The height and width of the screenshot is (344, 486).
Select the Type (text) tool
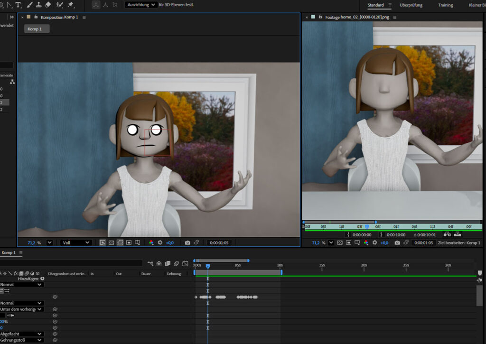[19, 5]
